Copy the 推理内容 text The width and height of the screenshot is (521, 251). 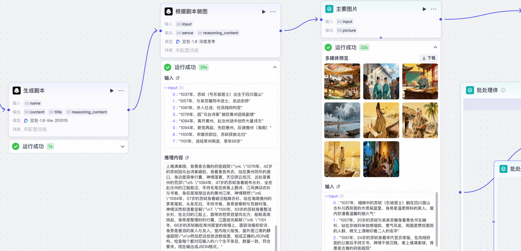[x=187, y=158]
